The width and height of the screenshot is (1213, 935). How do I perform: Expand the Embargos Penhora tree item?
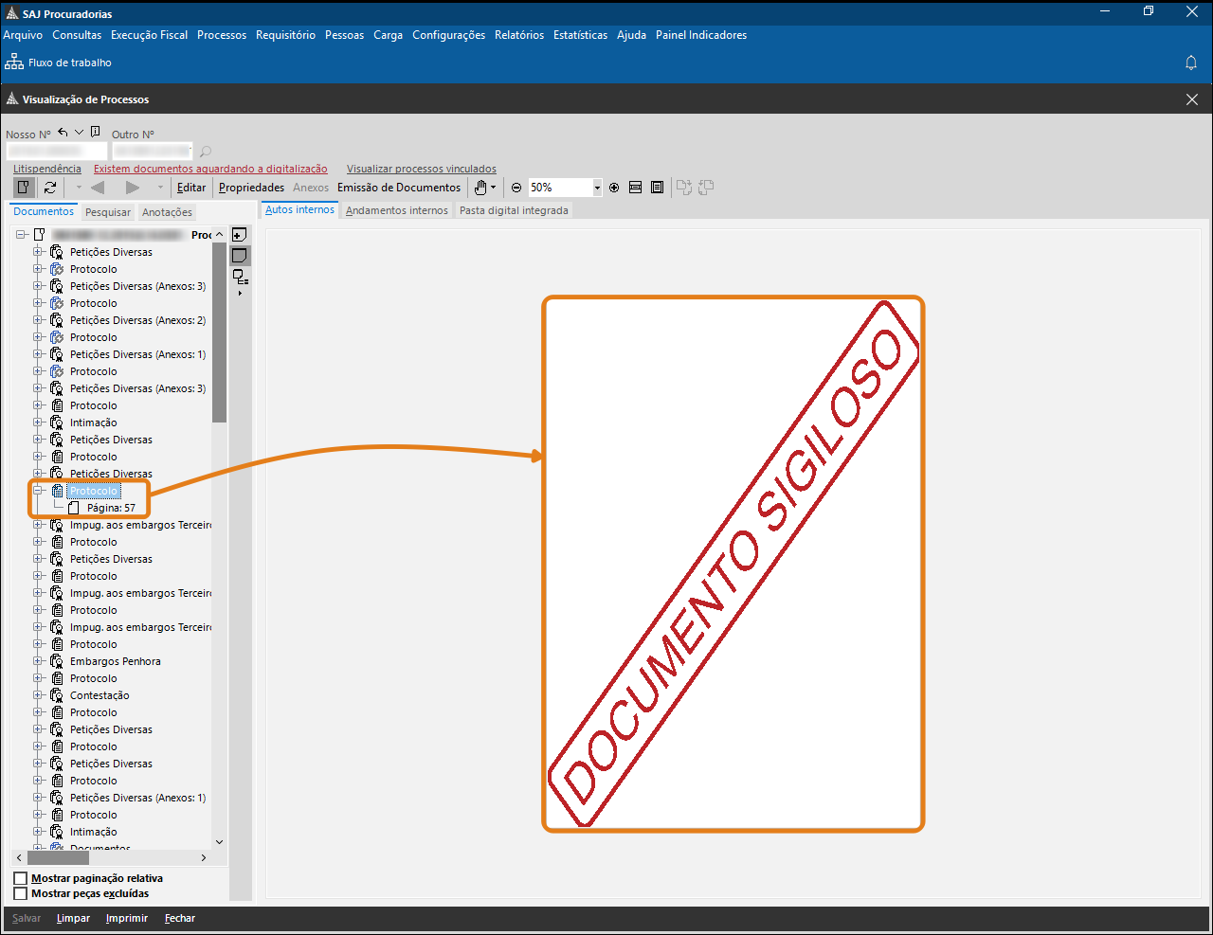pos(38,661)
